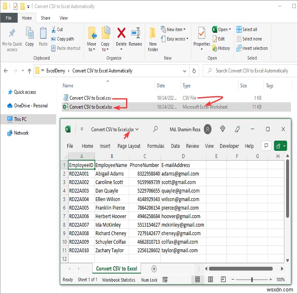Click the Accessibility macro icon in status bar
The height and width of the screenshot is (294, 298).
click(x=165, y=280)
